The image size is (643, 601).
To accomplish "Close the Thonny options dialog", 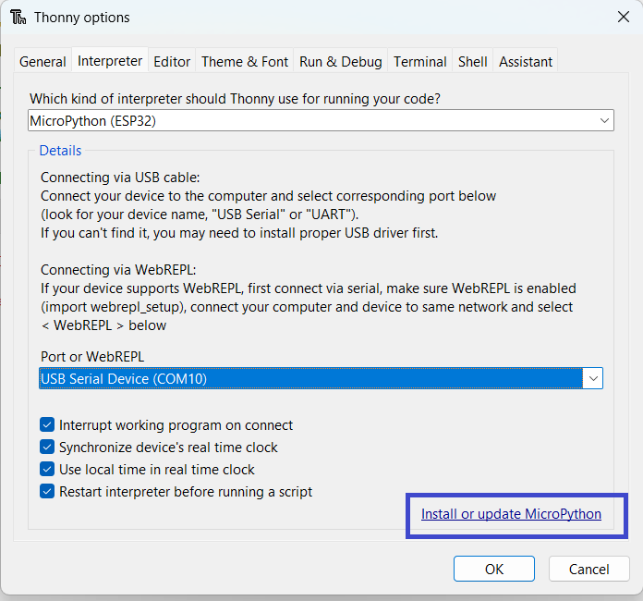I will point(623,17).
